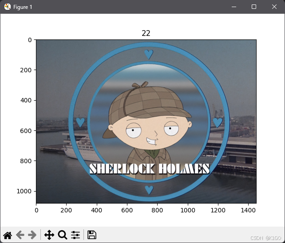
Task: Reset the view with the Home icon
Action: pyautogui.click(x=8, y=235)
